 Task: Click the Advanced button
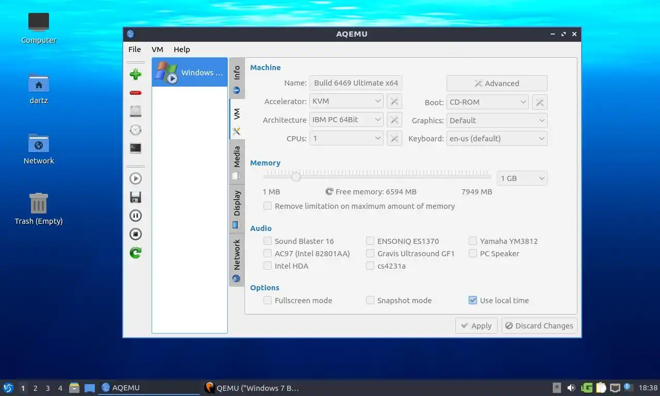pos(497,83)
